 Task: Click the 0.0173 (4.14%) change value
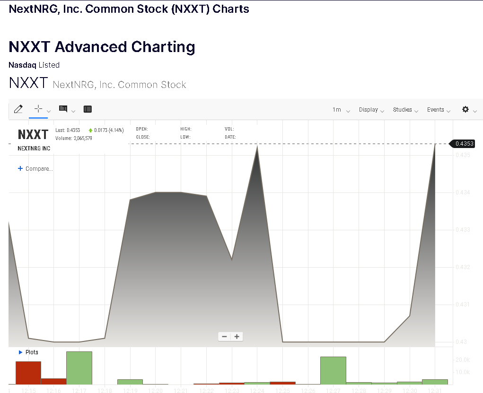109,130
